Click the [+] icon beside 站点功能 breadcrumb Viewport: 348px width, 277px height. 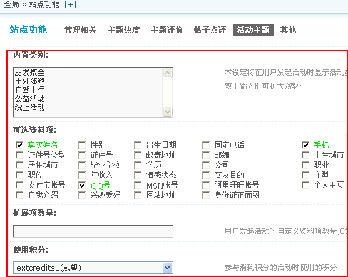70,4
